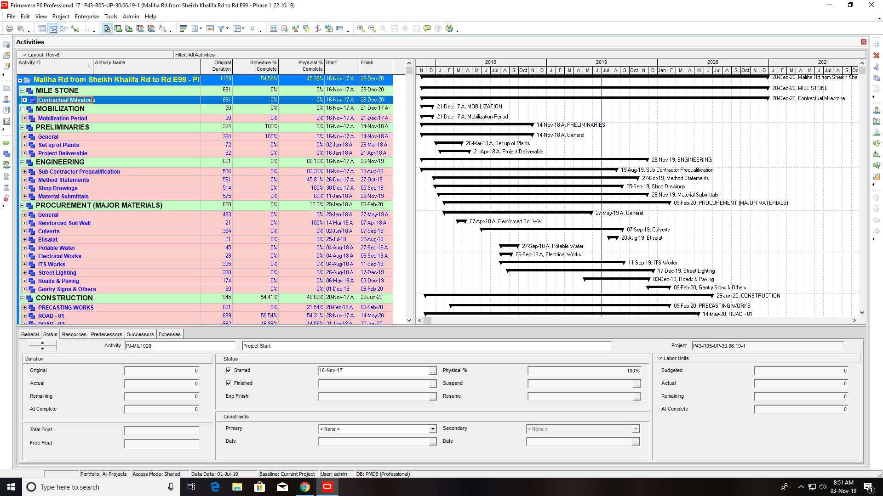Switch to the Expenses tab
The image size is (883, 496).
click(x=170, y=334)
